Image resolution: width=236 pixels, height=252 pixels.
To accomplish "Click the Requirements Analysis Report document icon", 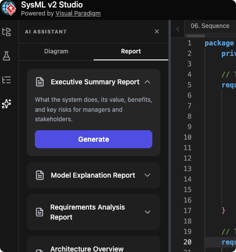I will 39,212.
